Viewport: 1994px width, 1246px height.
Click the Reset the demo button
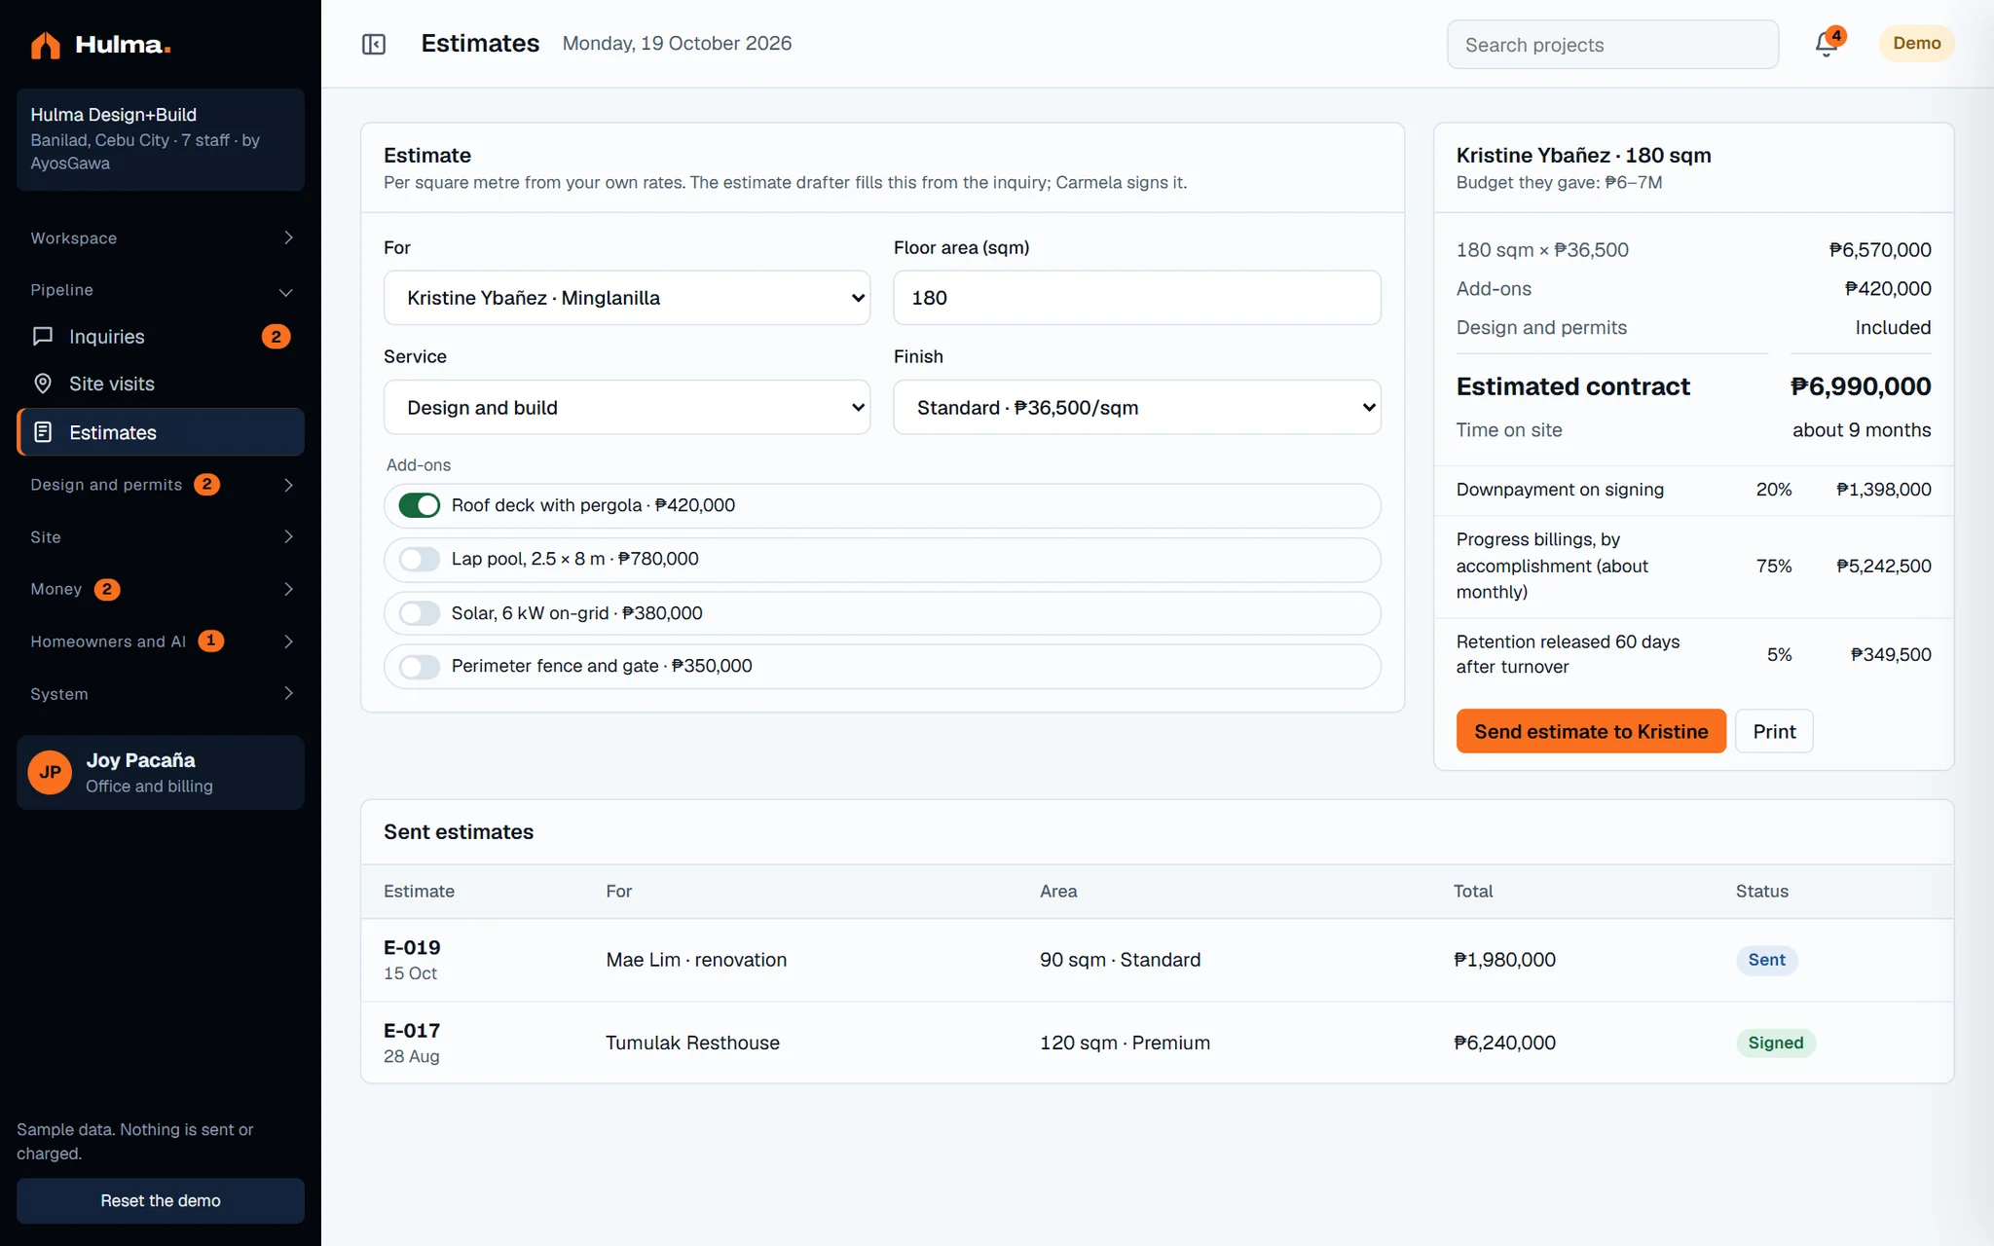pos(161,1201)
